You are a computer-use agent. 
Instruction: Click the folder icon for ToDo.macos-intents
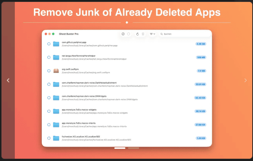[x=56, y=125]
